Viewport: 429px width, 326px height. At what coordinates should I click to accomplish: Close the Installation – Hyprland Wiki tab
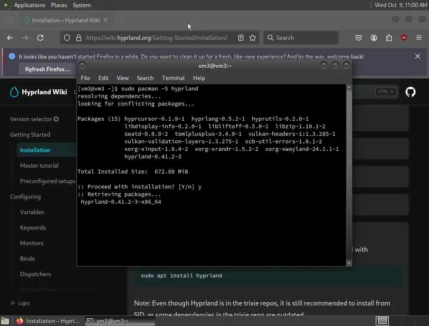[x=106, y=20]
